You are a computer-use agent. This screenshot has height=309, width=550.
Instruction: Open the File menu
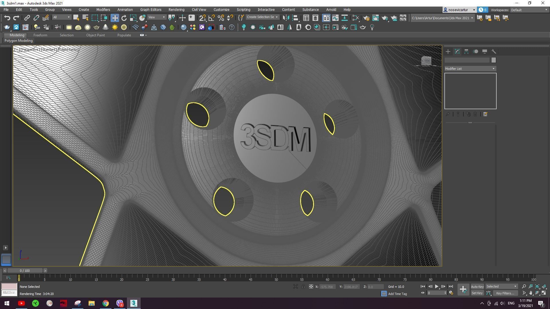(6, 9)
